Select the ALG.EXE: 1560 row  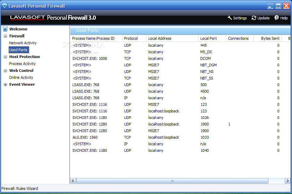[x=180, y=137]
